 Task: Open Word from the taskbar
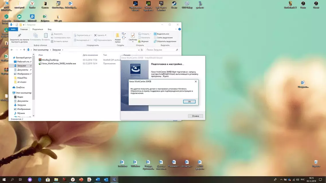98,180
